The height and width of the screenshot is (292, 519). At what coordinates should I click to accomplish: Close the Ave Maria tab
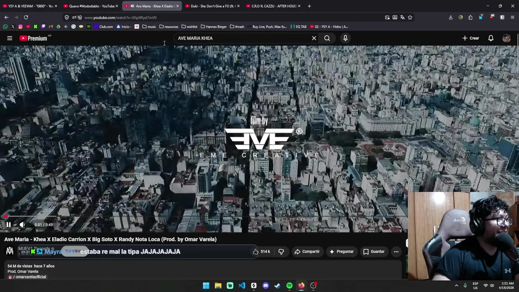tap(177, 6)
